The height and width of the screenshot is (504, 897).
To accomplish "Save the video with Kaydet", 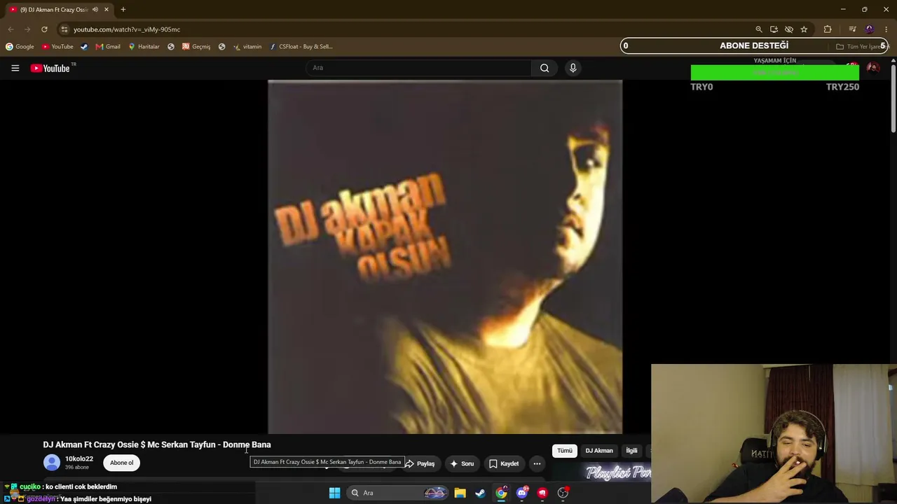I will (504, 463).
